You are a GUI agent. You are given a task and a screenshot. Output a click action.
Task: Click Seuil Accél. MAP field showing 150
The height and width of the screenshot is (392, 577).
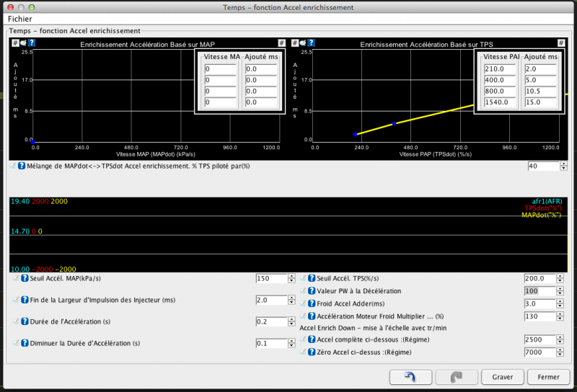click(272, 278)
